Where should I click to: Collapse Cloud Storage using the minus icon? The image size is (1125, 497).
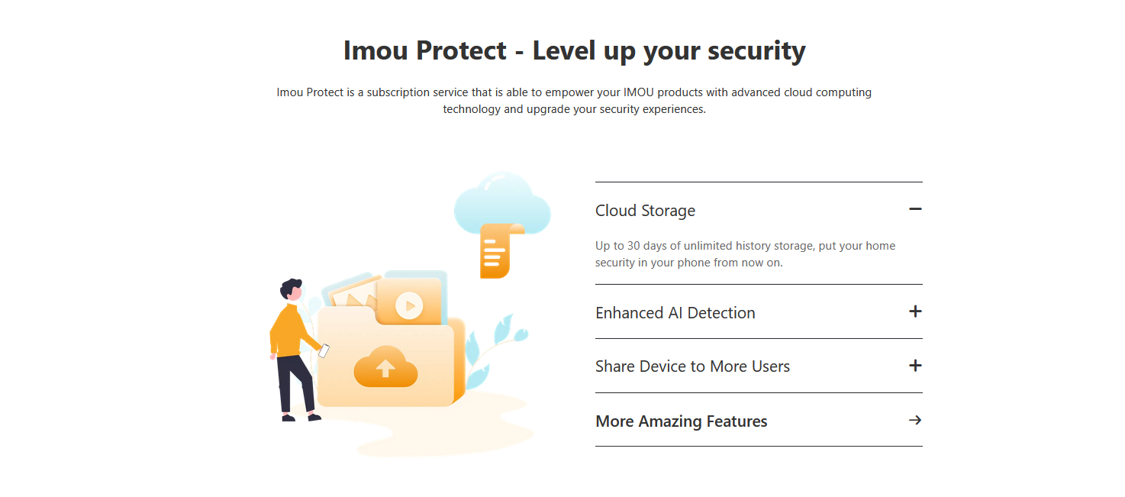(916, 209)
